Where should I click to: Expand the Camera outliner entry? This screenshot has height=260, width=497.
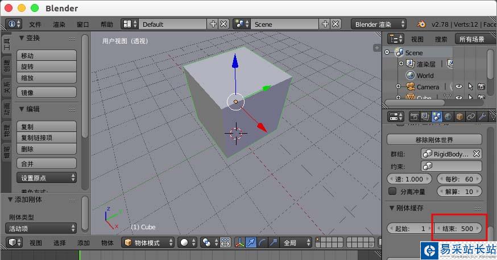point(399,86)
